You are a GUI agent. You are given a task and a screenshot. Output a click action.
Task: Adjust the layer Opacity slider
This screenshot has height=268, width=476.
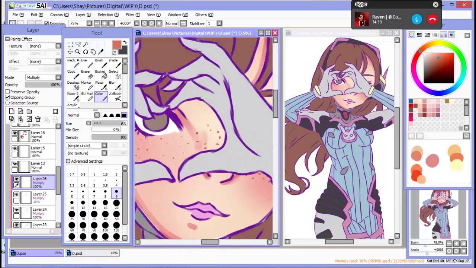click(x=43, y=85)
